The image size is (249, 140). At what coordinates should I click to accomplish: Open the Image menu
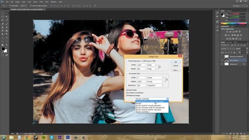pyautogui.click(x=18, y=2)
